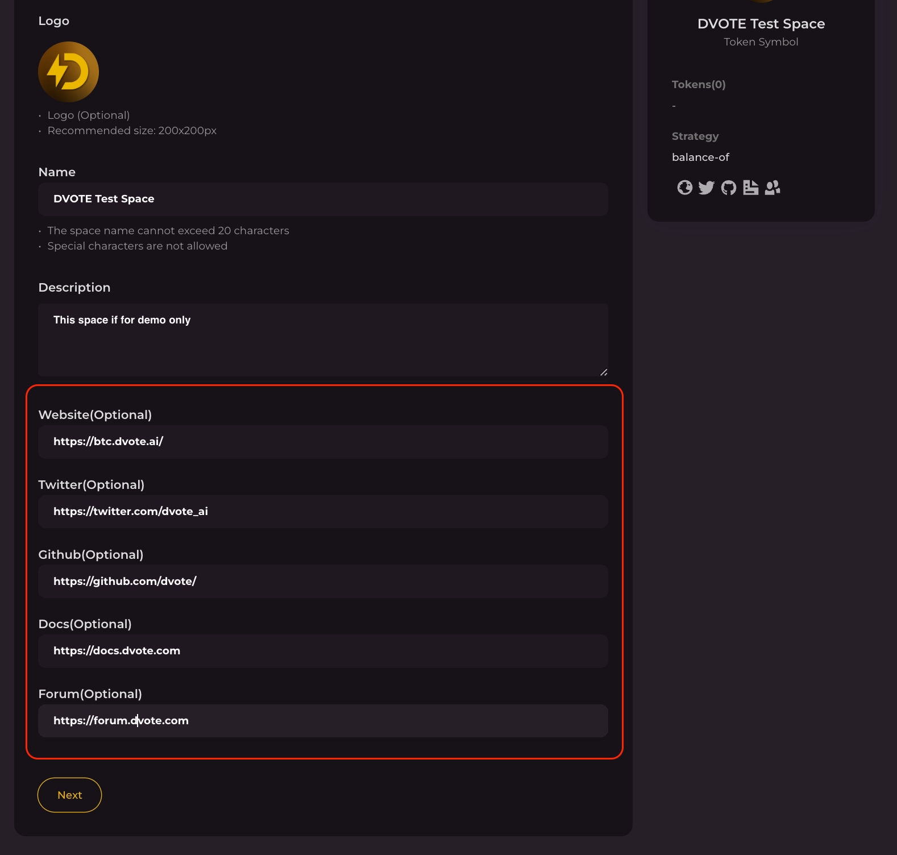897x855 pixels.
Task: Click the Github URL input field
Action: [x=323, y=581]
